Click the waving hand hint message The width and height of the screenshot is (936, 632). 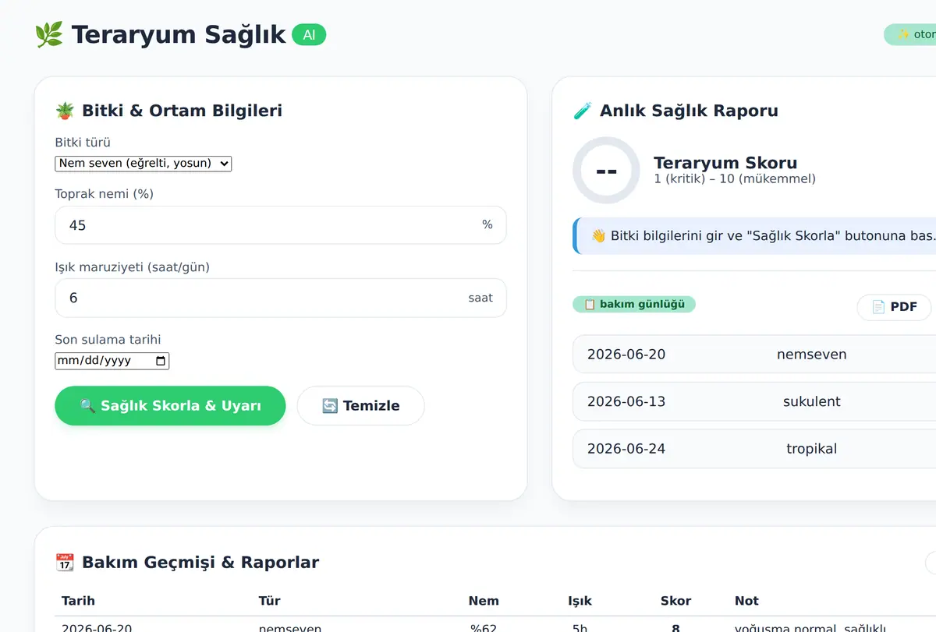[x=754, y=236]
